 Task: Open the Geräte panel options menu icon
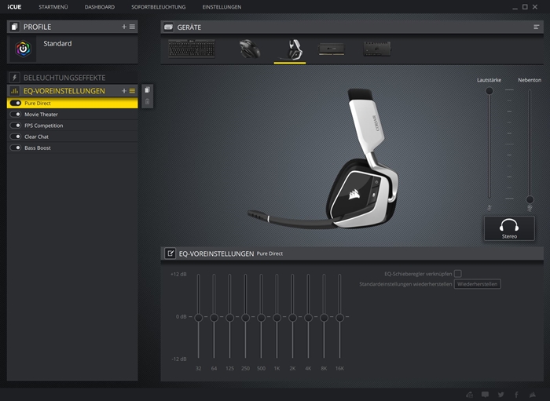tap(537, 27)
